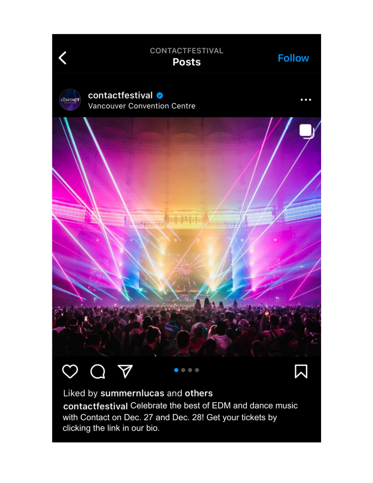Share post using paper plane icon

pyautogui.click(x=125, y=371)
